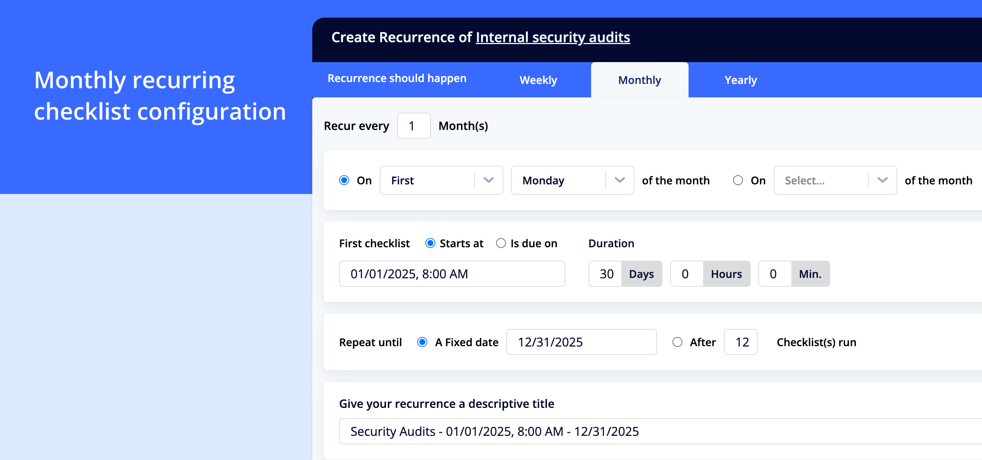Screen dimensions: 982x460
Task: Select the 'On First Monday' radio option
Action: tap(344, 180)
